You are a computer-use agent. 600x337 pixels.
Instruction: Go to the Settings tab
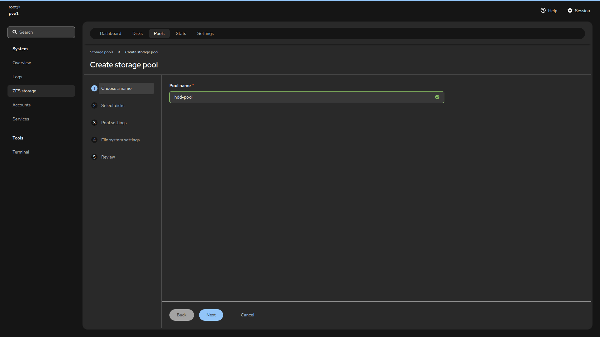click(x=205, y=34)
